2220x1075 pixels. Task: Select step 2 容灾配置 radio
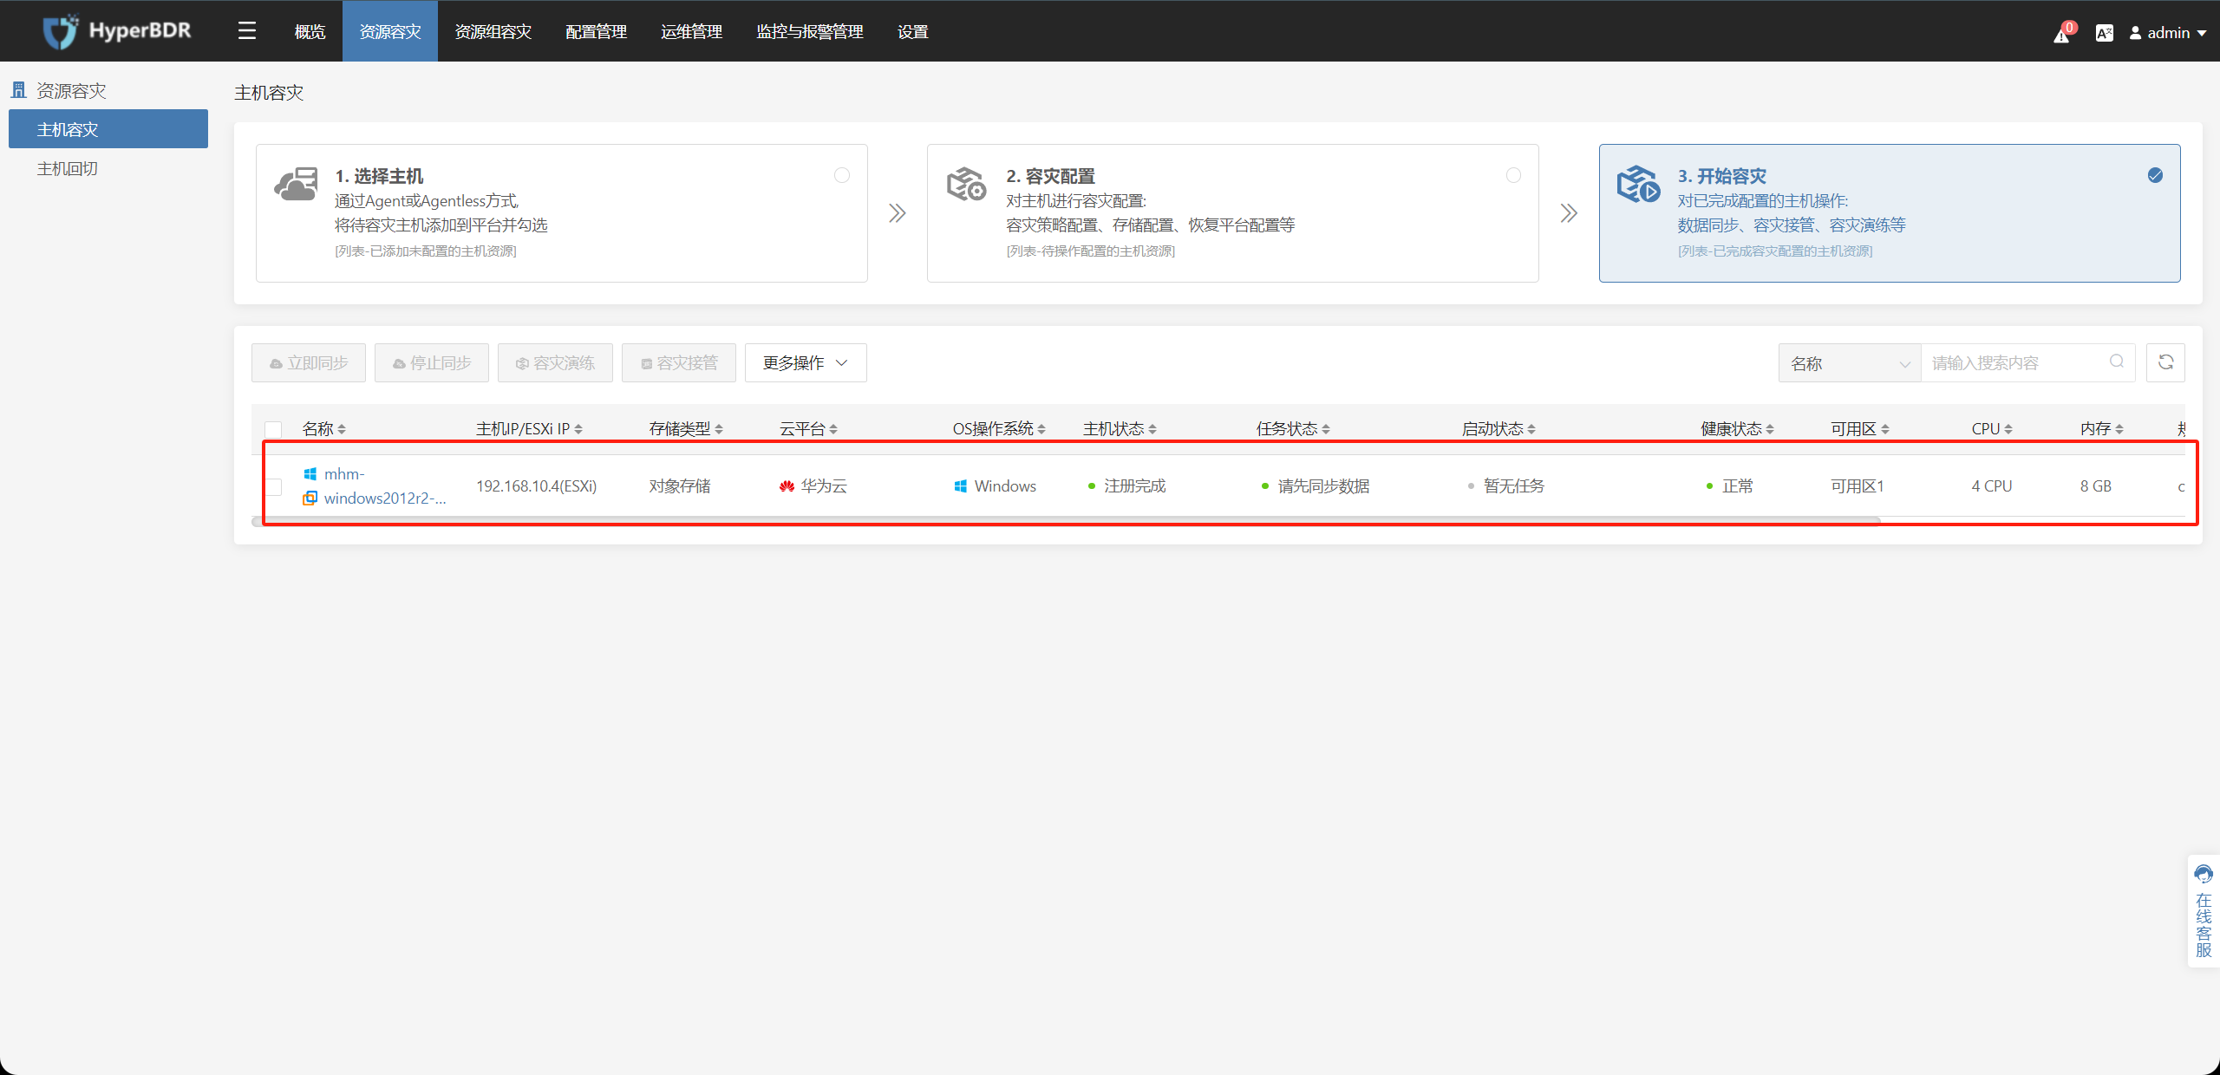1513,176
